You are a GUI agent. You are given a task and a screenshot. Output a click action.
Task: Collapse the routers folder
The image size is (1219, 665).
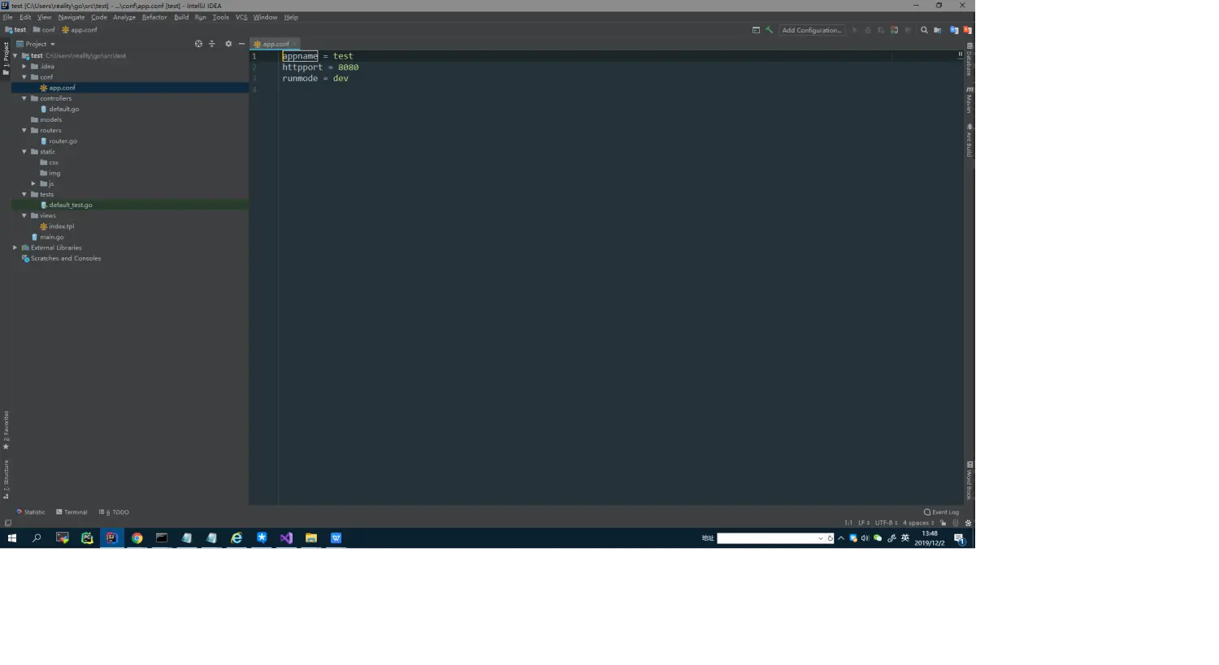tap(24, 130)
